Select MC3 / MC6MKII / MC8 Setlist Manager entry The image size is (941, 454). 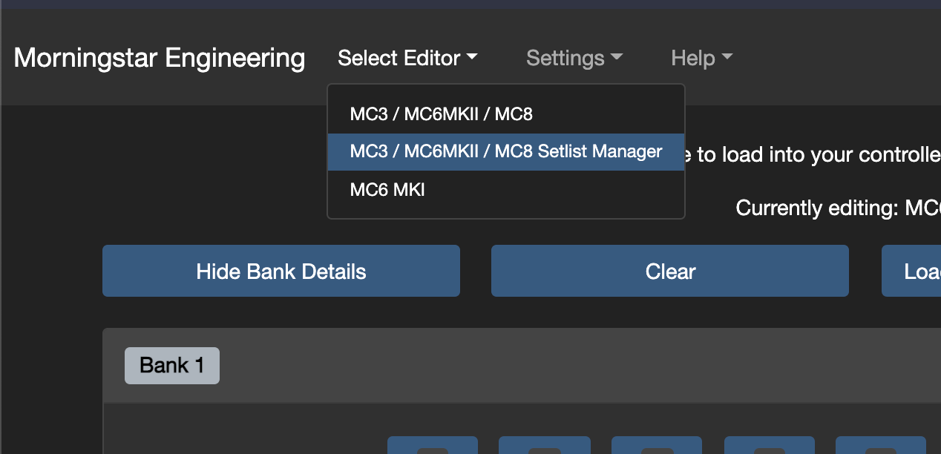coord(505,152)
